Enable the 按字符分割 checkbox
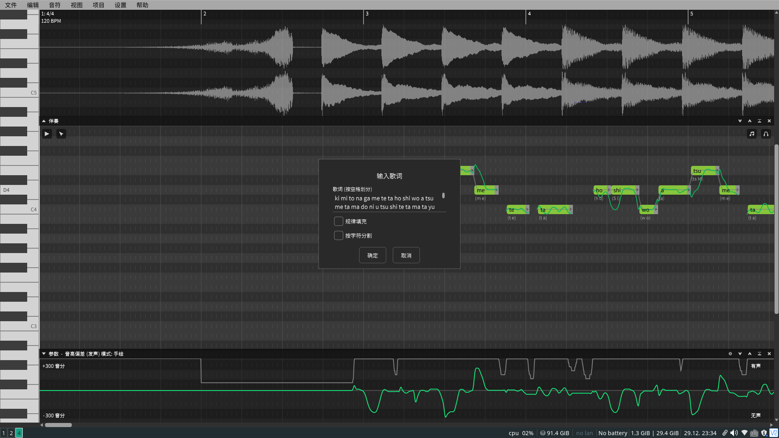Viewport: 779px width, 438px height. (x=338, y=235)
